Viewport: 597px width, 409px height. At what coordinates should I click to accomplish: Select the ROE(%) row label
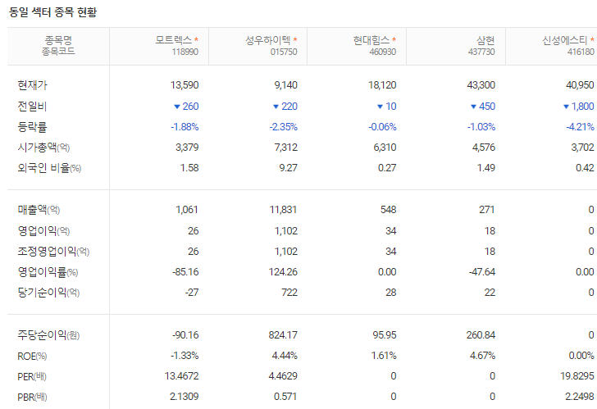tap(32, 356)
